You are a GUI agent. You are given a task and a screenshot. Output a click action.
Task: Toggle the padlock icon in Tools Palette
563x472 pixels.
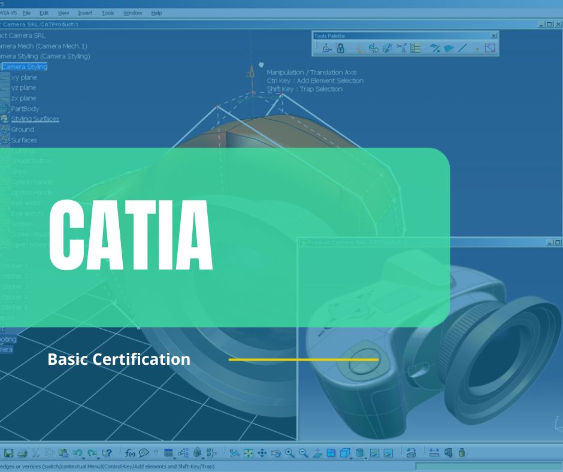340,48
